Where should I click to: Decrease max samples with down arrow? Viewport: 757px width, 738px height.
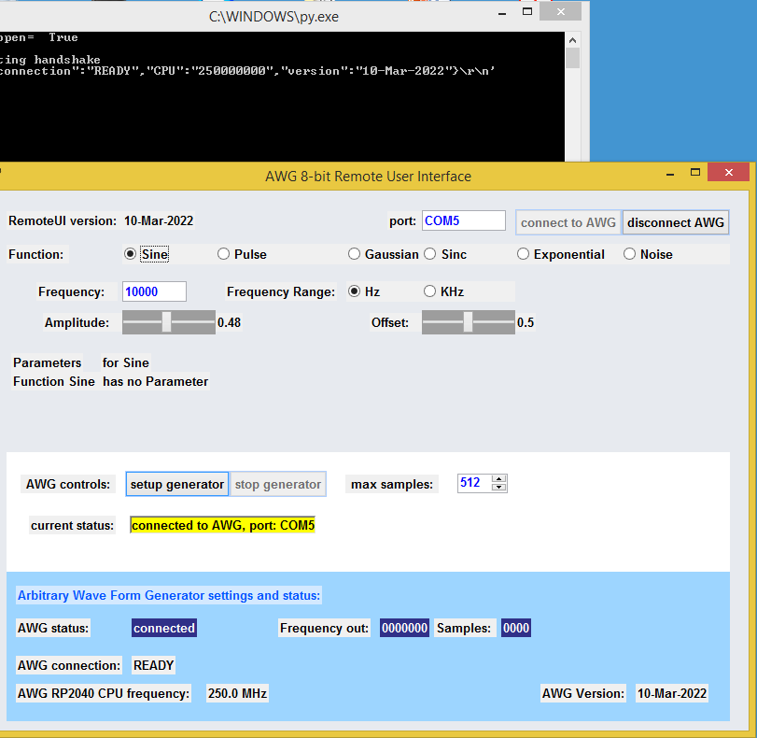499,488
